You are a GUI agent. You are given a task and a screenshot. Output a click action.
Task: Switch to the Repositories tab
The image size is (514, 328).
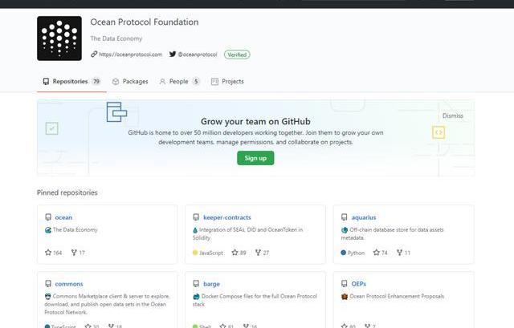[71, 81]
